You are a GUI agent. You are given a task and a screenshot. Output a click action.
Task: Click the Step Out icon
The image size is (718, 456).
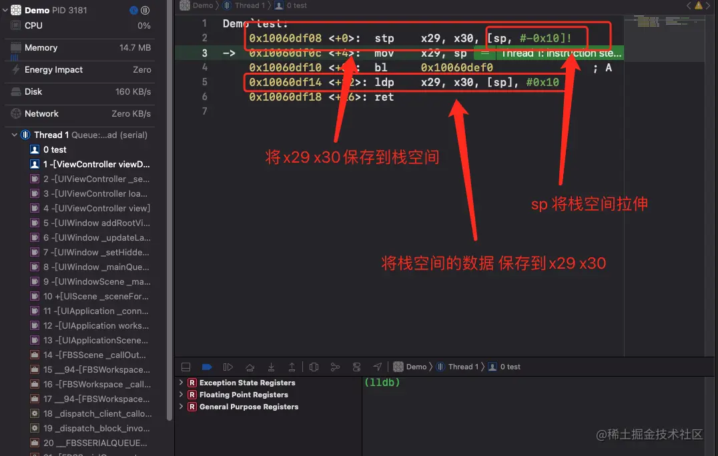point(292,366)
